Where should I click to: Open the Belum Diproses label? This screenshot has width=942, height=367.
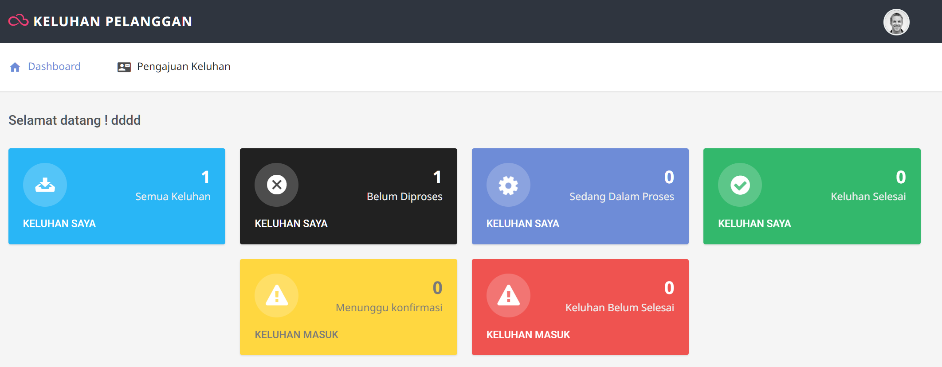tap(404, 197)
